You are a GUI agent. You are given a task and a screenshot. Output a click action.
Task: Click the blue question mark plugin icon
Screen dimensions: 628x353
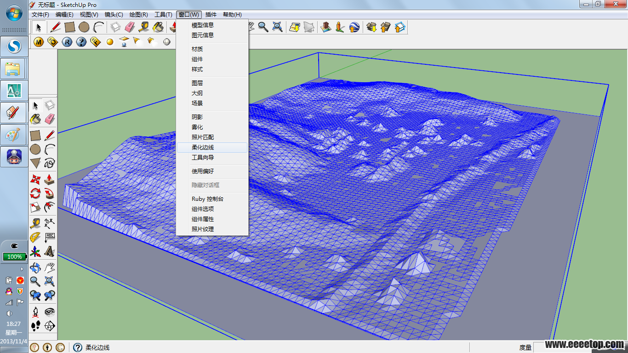[81, 42]
